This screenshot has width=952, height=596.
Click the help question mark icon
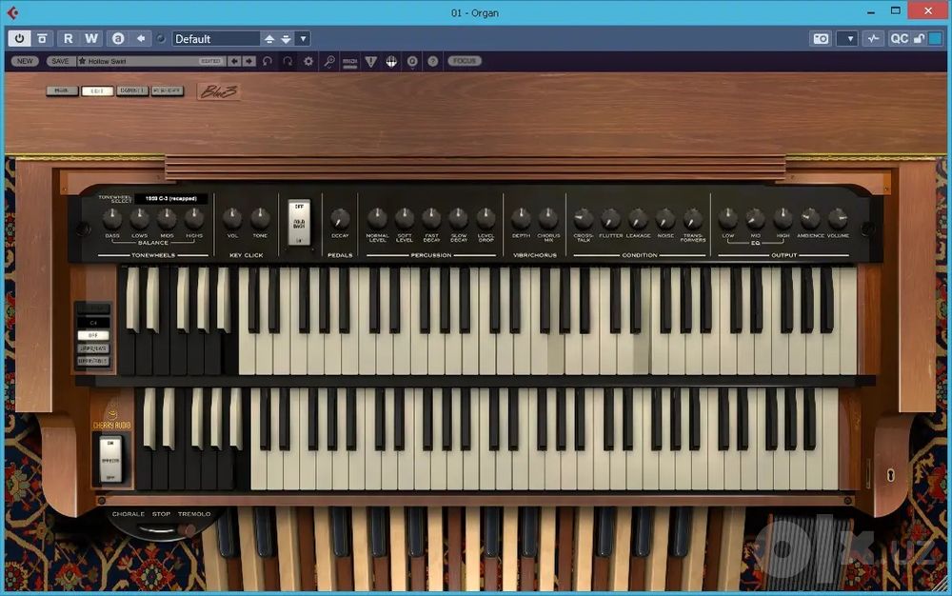click(433, 61)
